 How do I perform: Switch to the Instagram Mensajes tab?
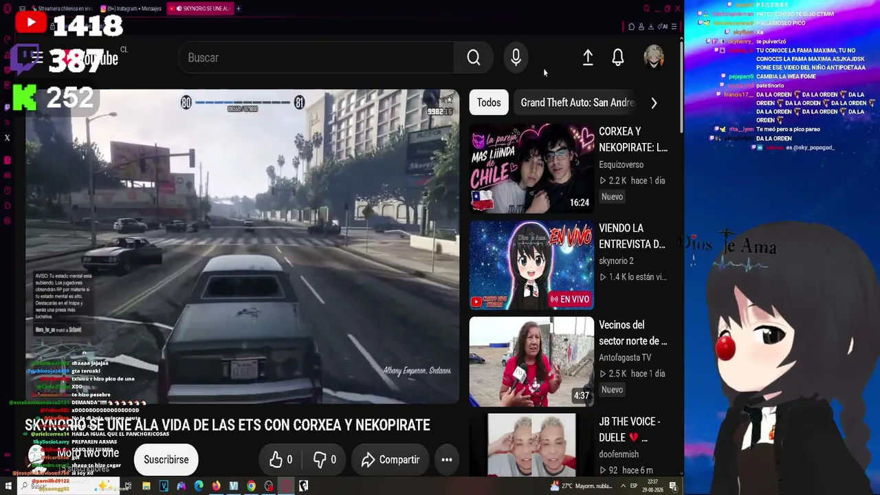(x=131, y=9)
